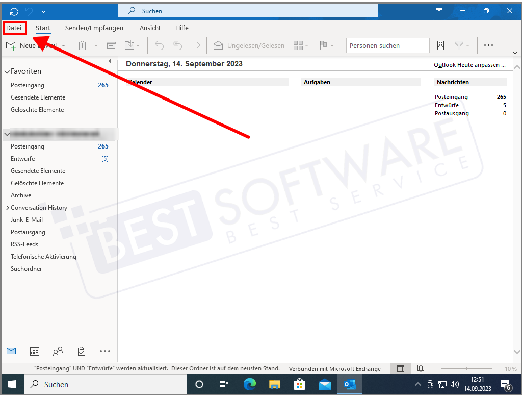Collapse the Favoriten section

tap(6, 71)
